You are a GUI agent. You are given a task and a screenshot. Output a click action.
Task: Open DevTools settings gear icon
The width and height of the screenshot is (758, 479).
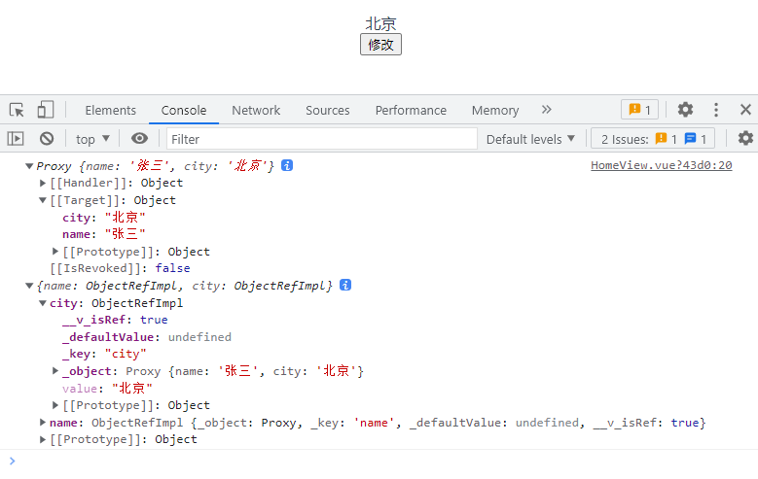pyautogui.click(x=685, y=110)
